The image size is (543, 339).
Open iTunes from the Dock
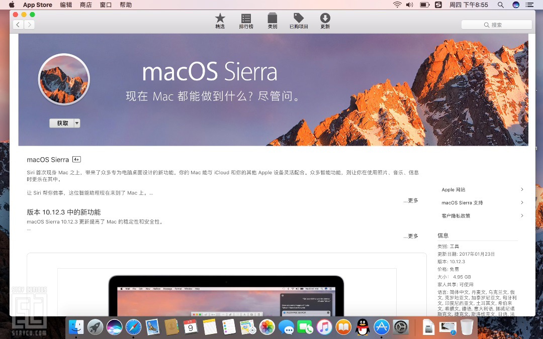coord(324,327)
